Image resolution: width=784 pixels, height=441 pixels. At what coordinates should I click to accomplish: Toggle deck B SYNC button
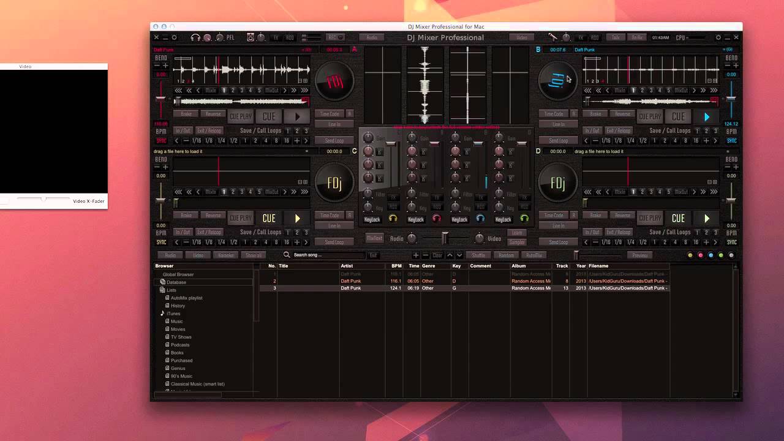pos(731,140)
